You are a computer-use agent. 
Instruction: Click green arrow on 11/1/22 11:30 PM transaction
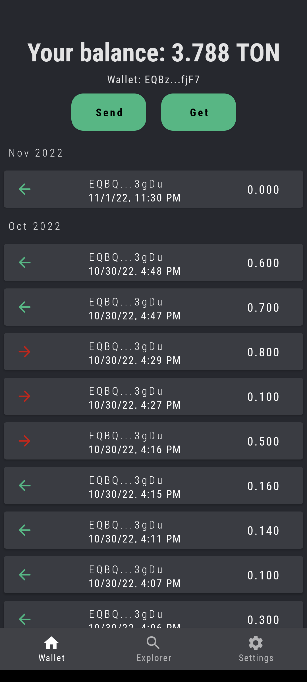click(25, 189)
